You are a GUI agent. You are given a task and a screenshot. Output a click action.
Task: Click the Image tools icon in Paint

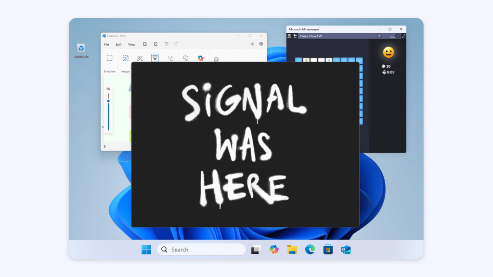tap(125, 58)
